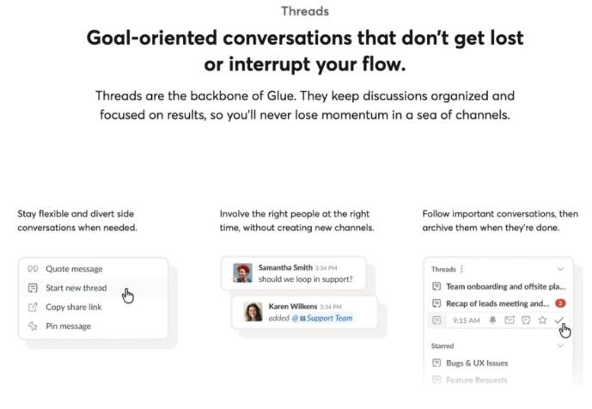Click the thread icon left of 9:15 AM
Screen dimensions: 592x409
coord(437,320)
